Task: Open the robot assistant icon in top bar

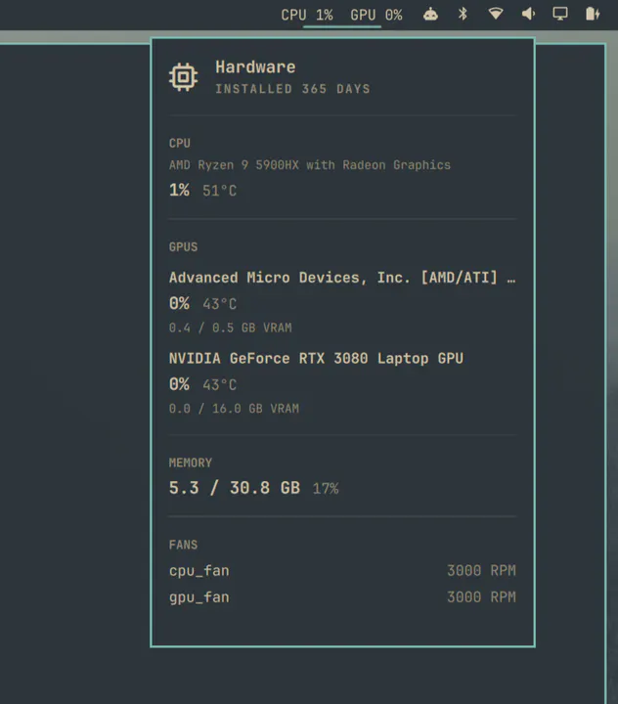Action: (430, 15)
